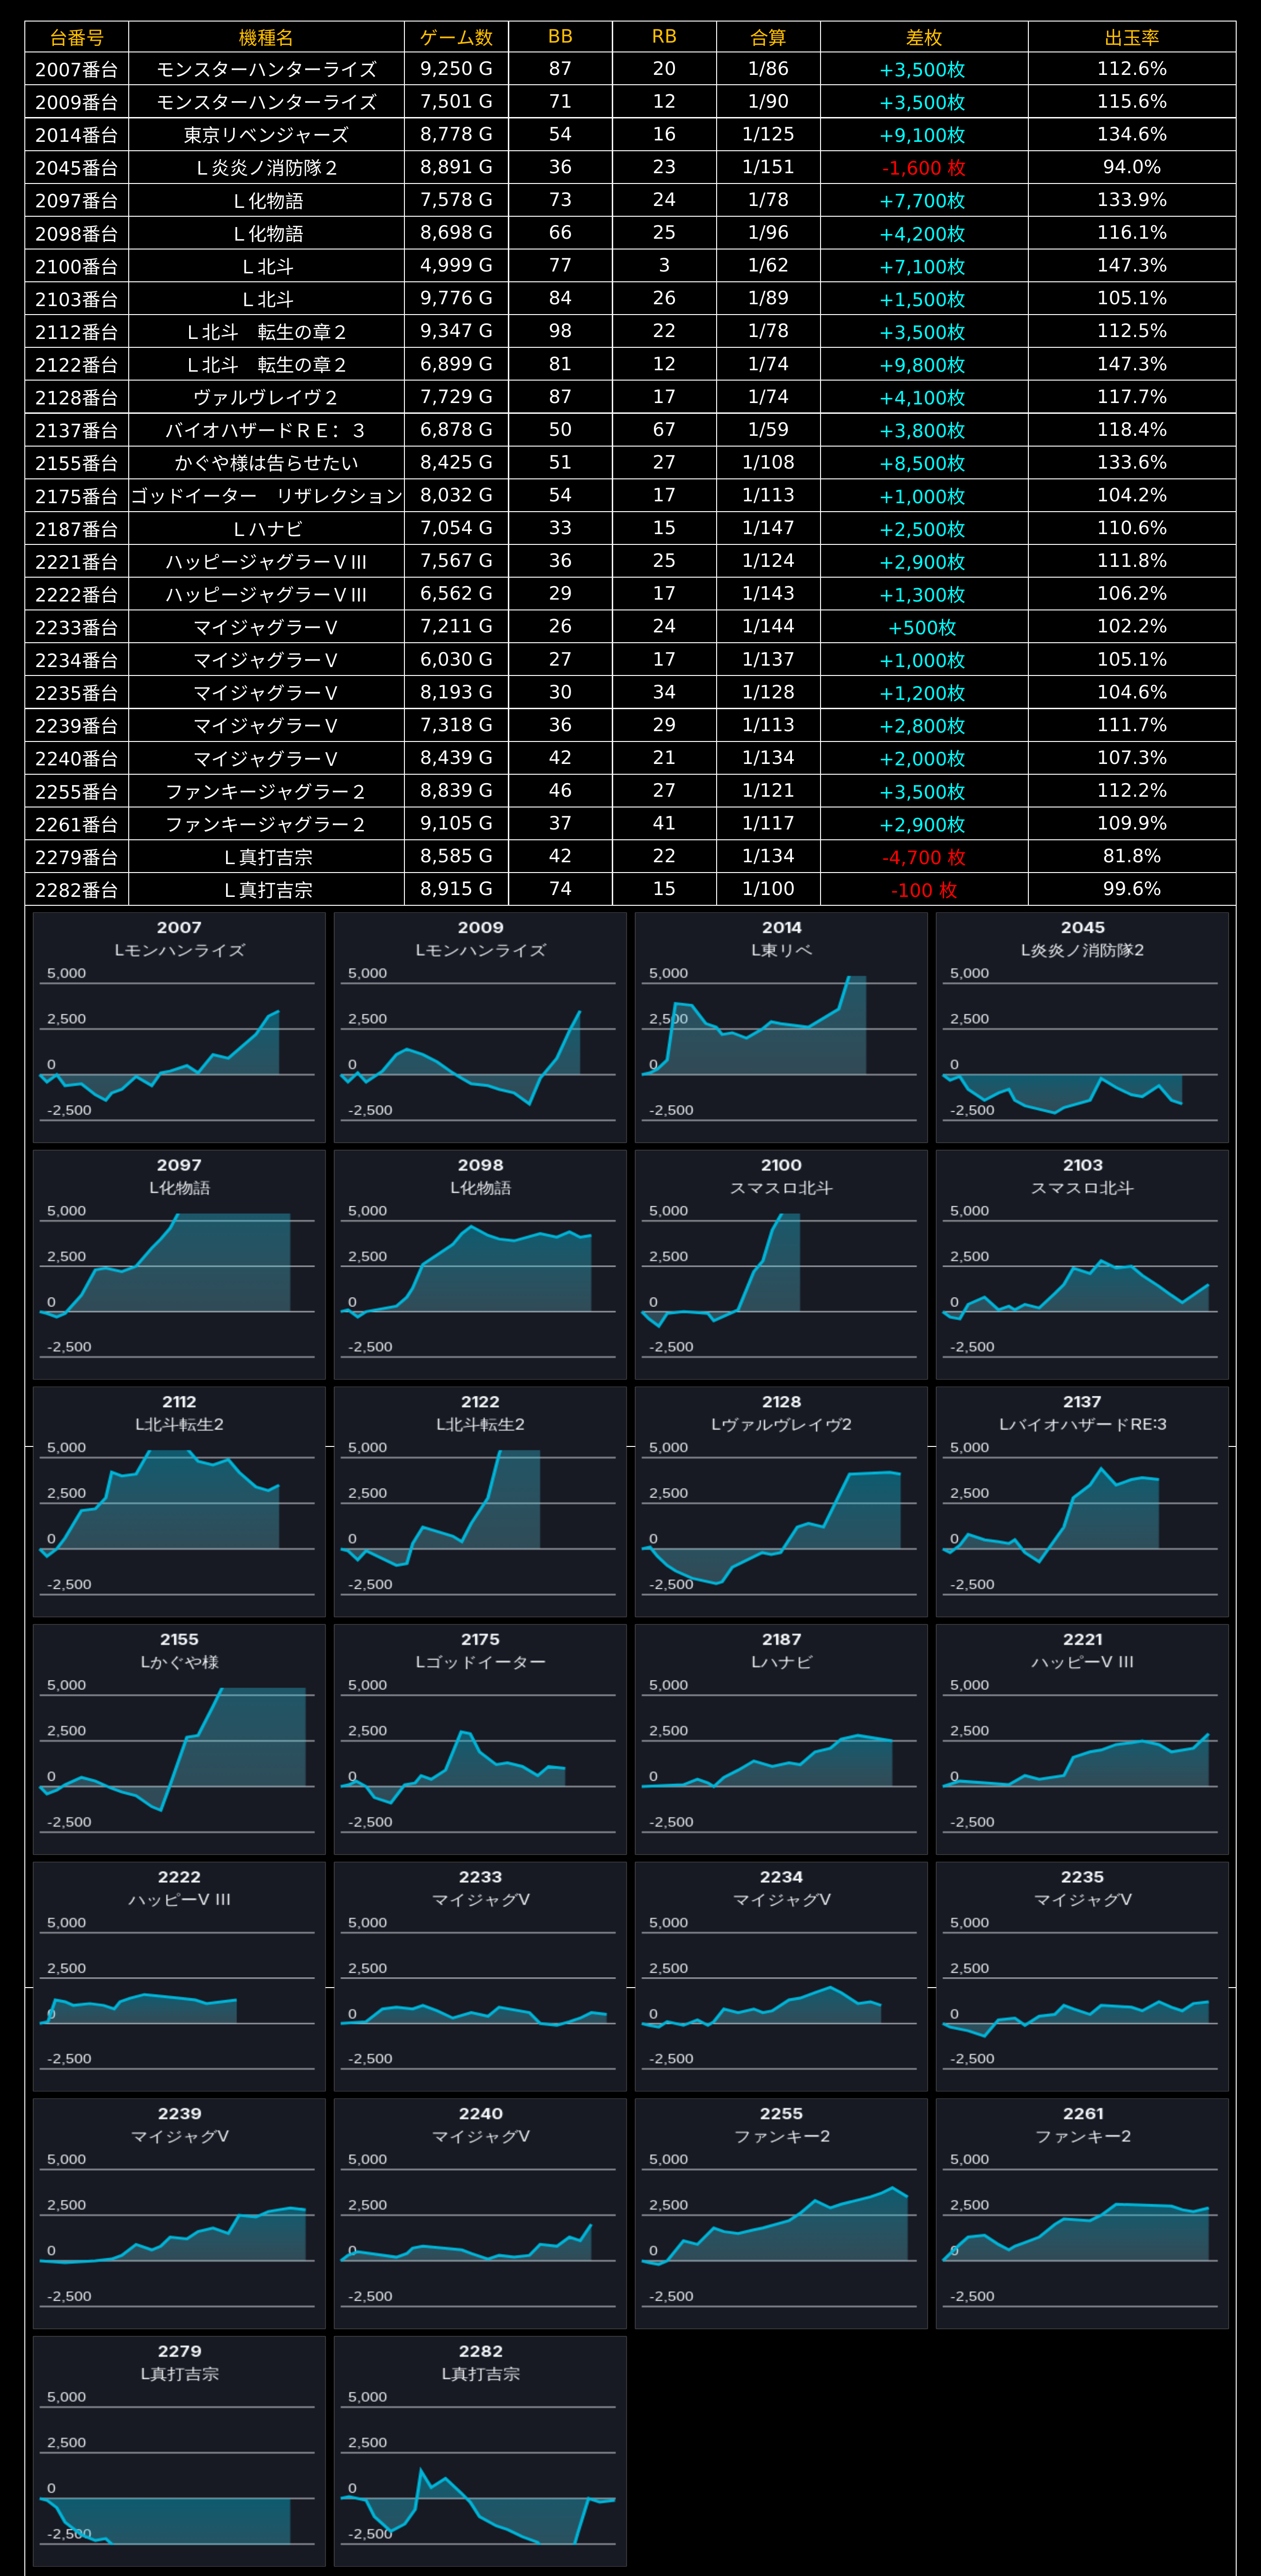Click the ゲーム数 column header

click(x=457, y=37)
